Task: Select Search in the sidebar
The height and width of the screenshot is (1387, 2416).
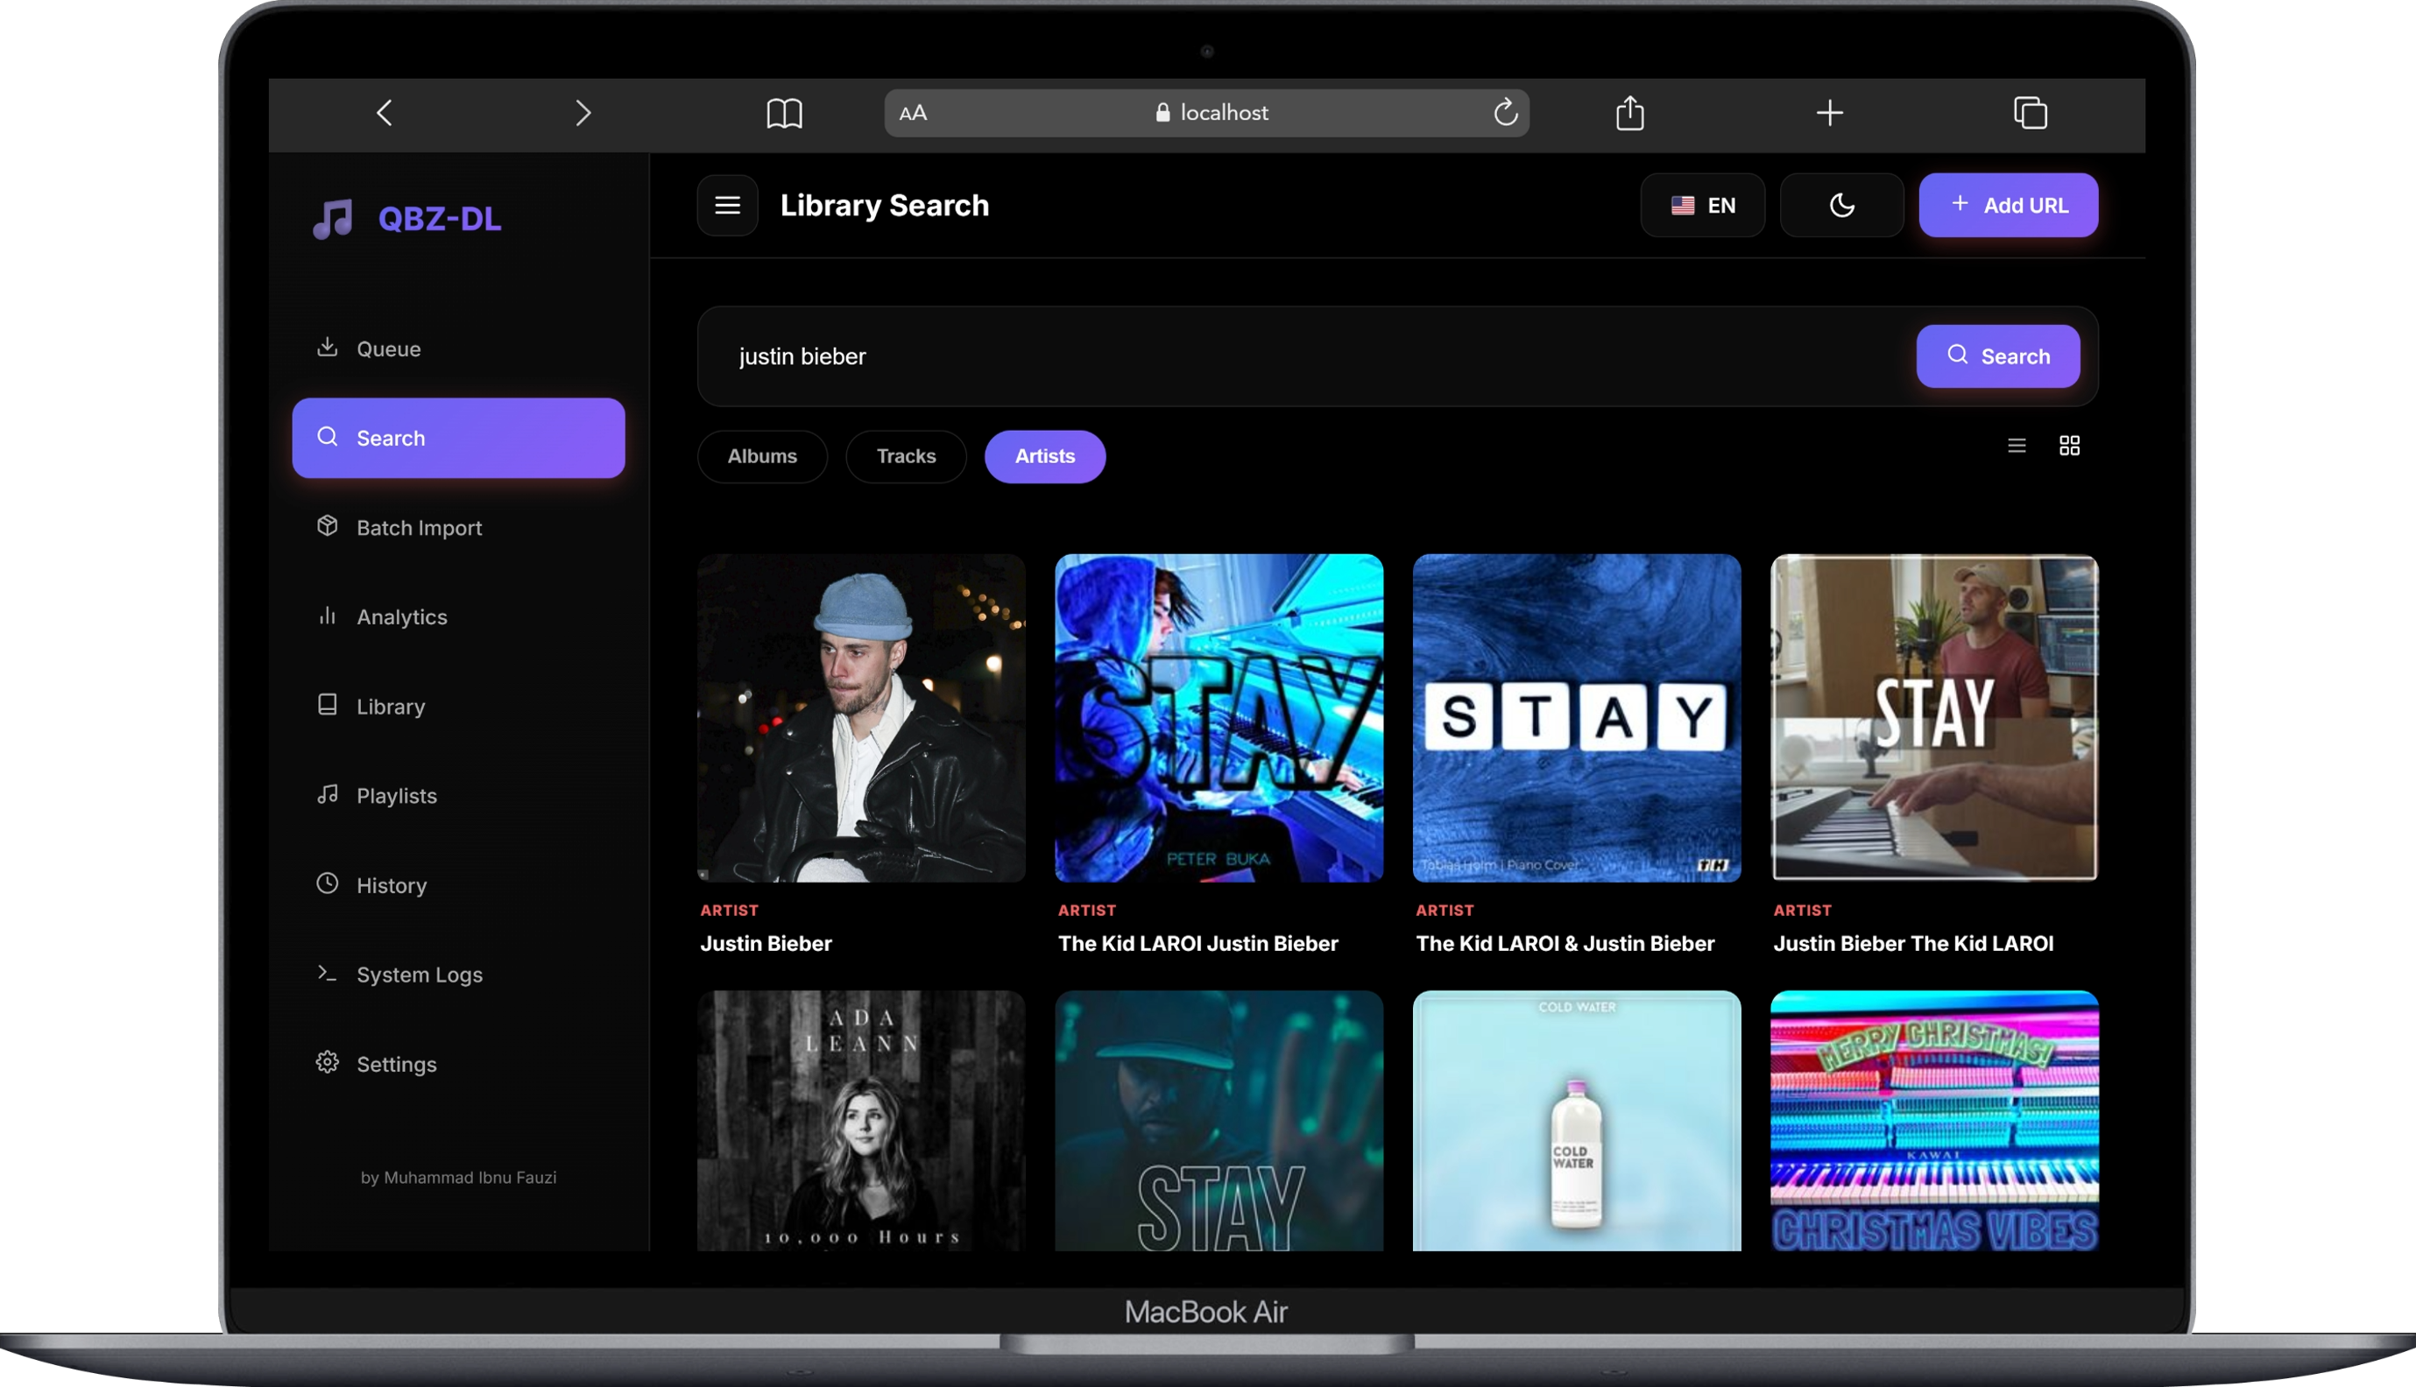Action: tap(457, 438)
